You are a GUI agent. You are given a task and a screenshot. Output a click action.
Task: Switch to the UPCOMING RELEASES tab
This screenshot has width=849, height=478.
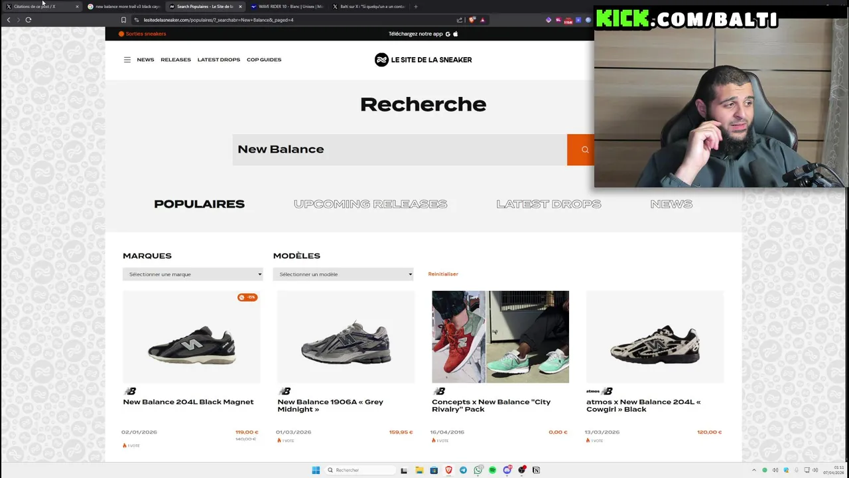click(370, 204)
